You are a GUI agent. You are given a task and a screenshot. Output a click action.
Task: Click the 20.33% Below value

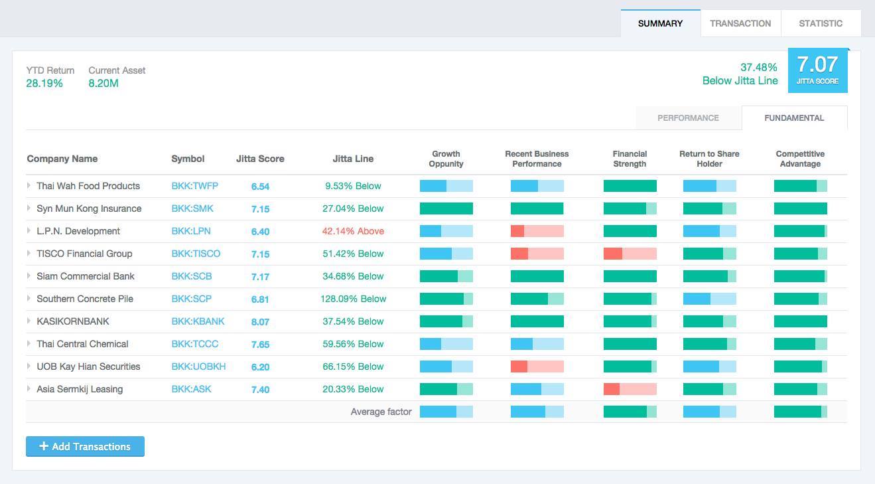353,389
